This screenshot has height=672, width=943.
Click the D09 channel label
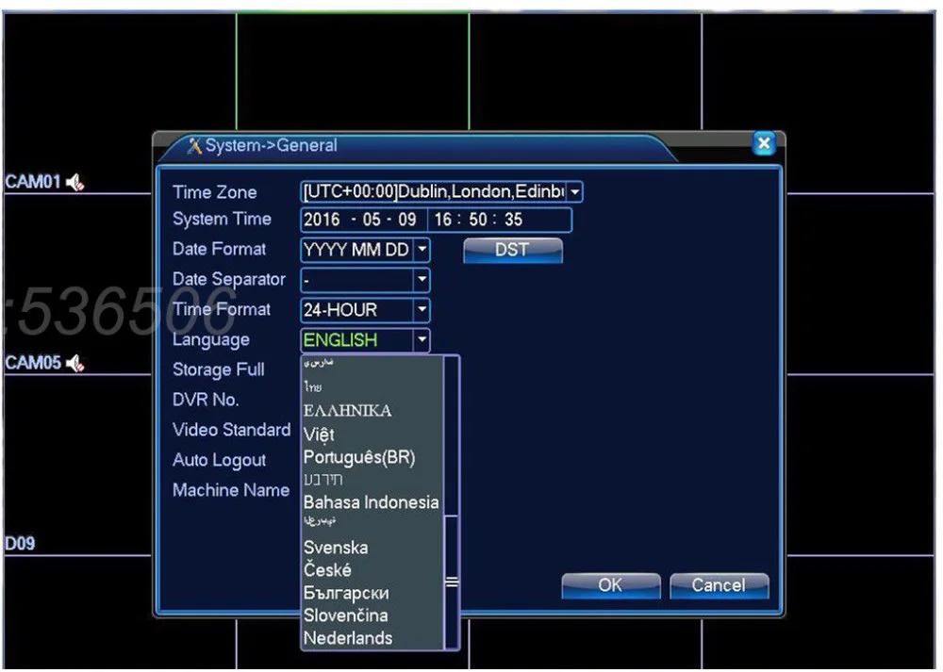(x=20, y=544)
